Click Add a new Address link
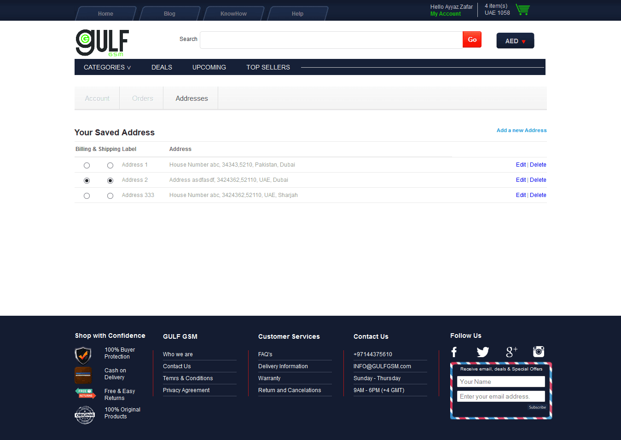621x440 pixels. [522, 130]
